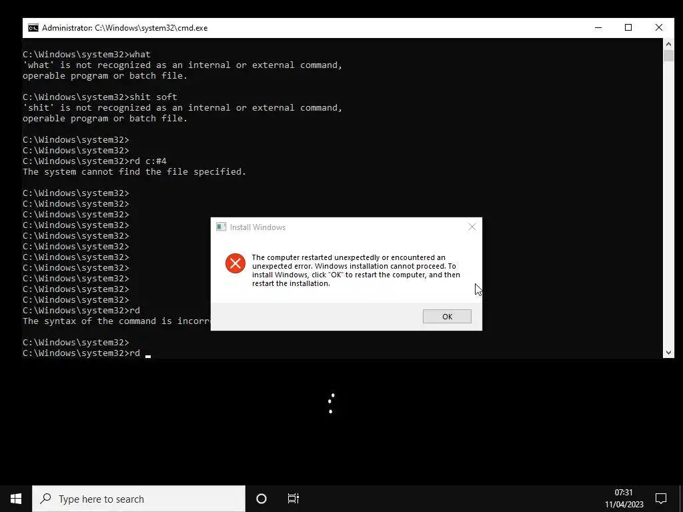Screen dimensions: 683x512
Task: Click the 'rd c:#4' command line
Action: [x=95, y=161]
